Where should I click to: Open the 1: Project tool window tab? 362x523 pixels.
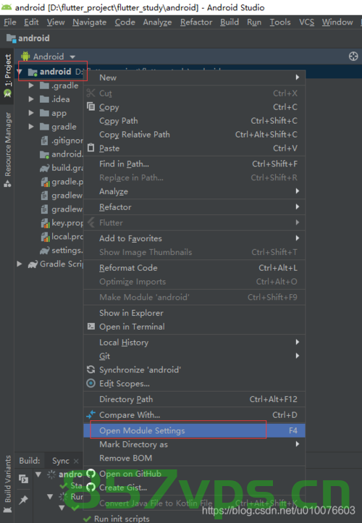point(7,76)
